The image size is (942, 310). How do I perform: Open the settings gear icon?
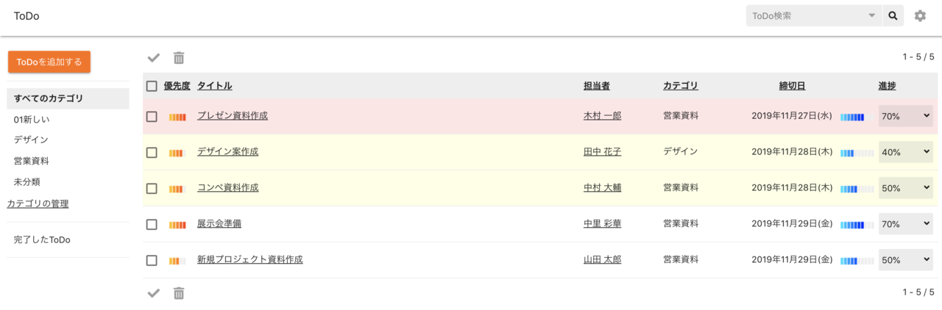pos(920,15)
